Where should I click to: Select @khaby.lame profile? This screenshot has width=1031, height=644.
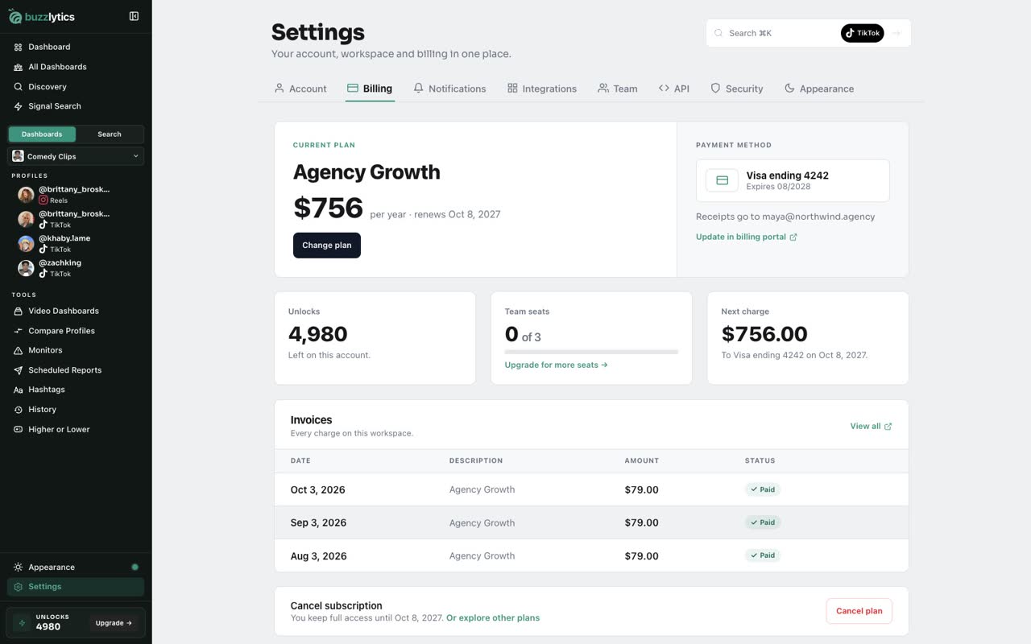[x=76, y=244]
